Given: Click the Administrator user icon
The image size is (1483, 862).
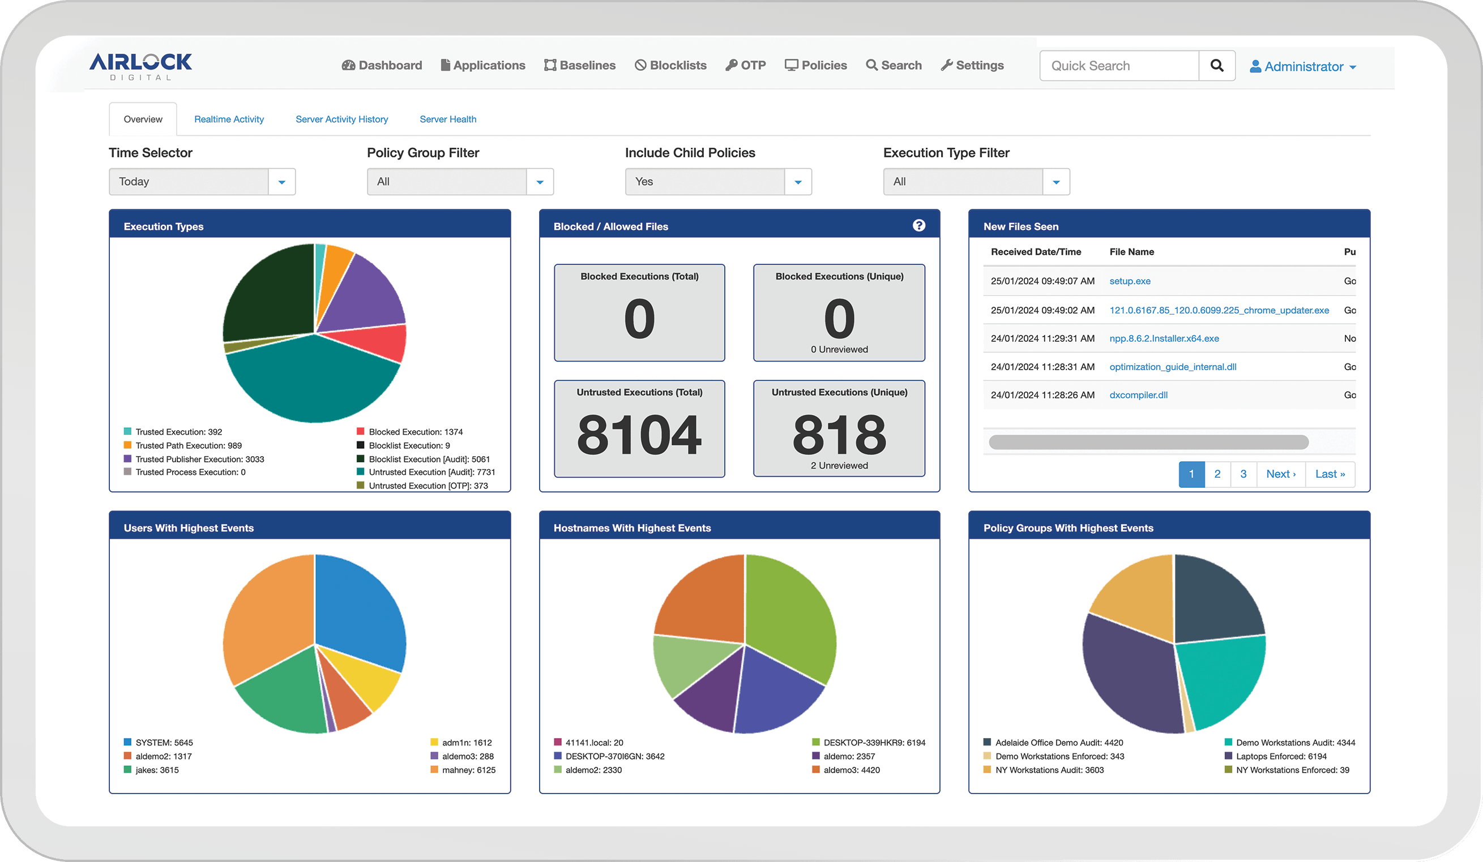Looking at the screenshot, I should click(x=1255, y=66).
